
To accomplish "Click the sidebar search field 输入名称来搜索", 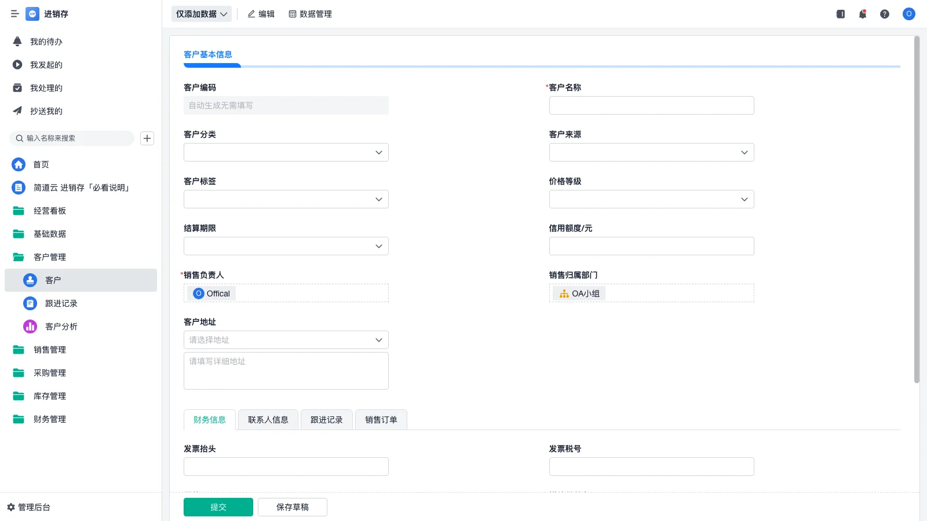I will pos(72,138).
